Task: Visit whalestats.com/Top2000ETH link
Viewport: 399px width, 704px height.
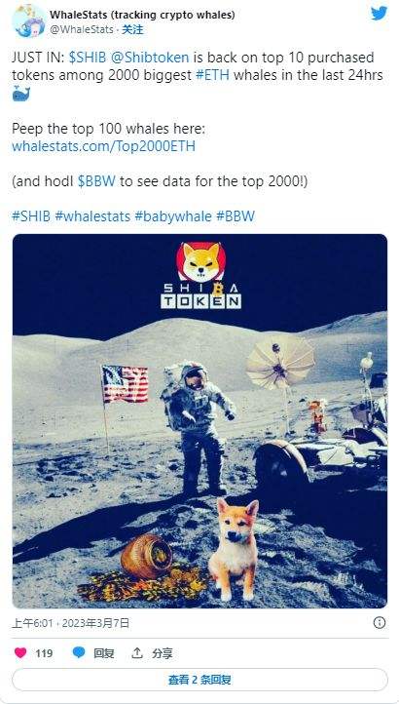Action: click(x=103, y=146)
